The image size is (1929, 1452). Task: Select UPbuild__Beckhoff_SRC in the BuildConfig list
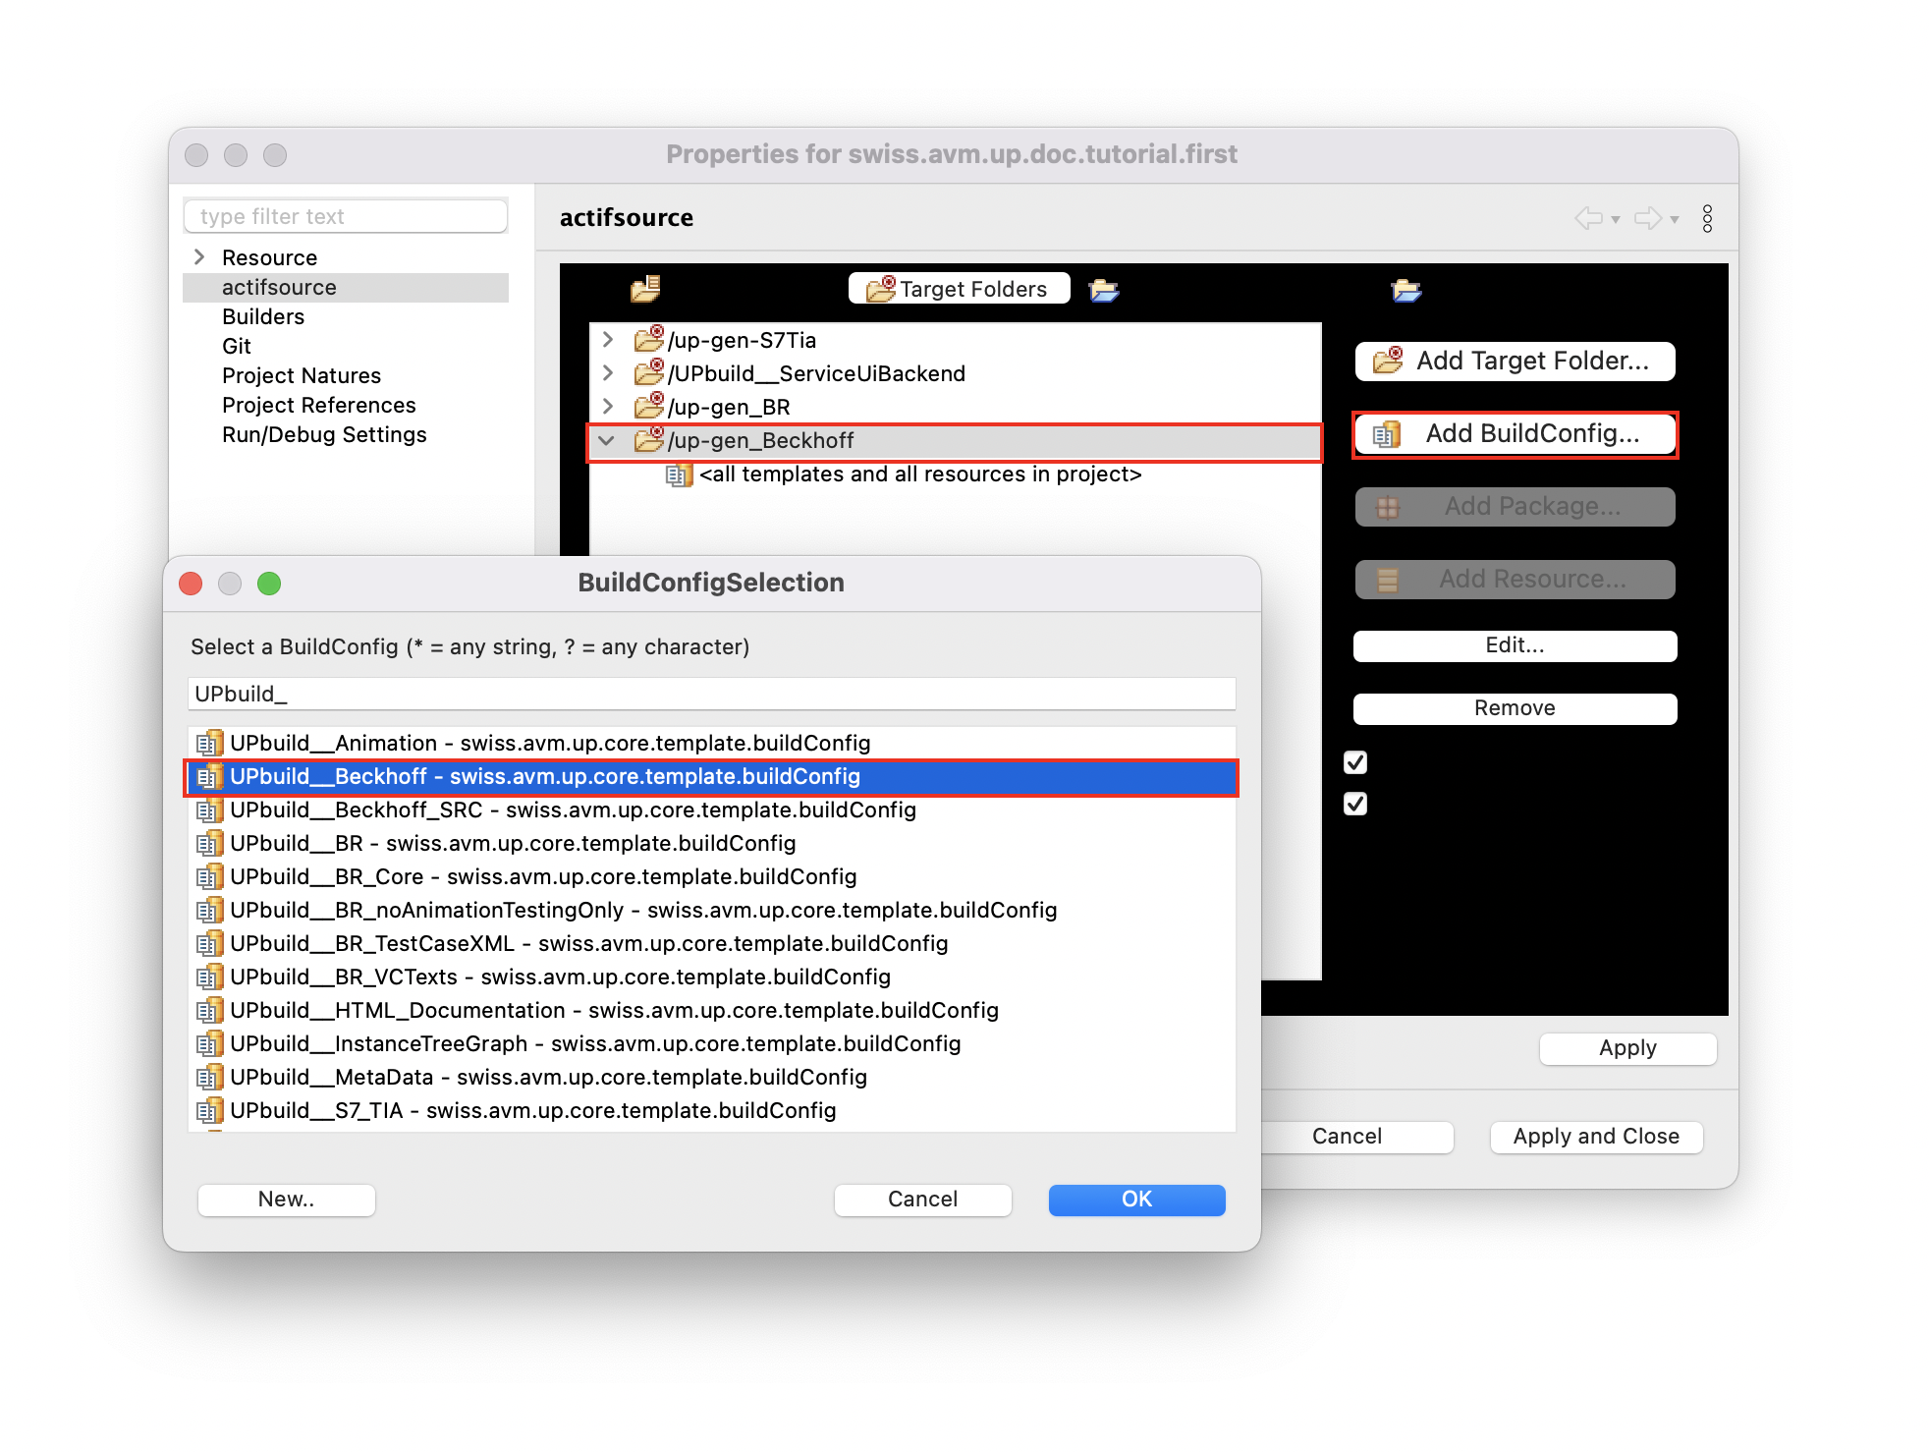[573, 810]
